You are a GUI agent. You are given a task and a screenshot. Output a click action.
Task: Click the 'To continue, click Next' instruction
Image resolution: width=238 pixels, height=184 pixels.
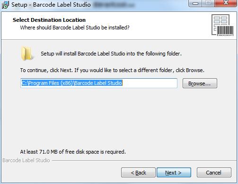point(112,70)
